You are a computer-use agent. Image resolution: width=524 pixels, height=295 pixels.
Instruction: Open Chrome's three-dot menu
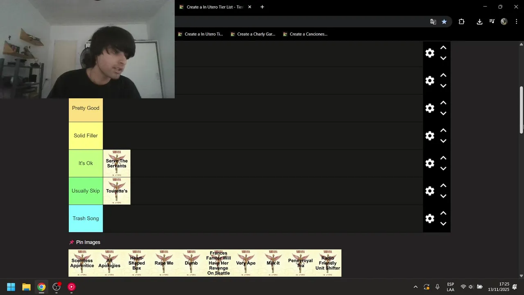tap(516, 22)
